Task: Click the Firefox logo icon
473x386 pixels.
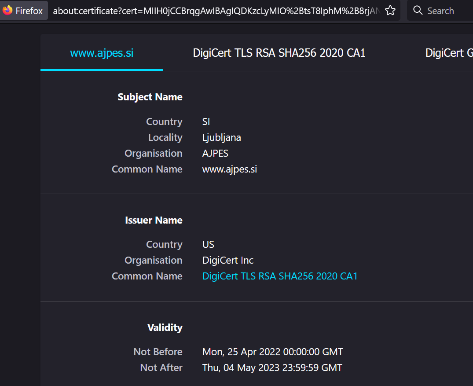Action: [7, 10]
